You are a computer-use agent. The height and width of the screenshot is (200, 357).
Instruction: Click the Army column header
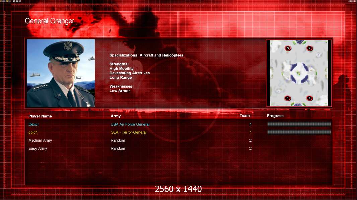(116, 116)
